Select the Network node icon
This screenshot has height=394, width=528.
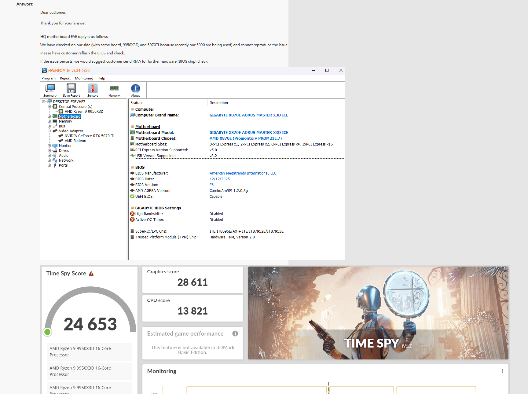click(55, 160)
